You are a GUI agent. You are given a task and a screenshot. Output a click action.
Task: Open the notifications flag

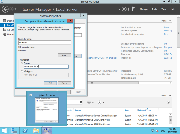(x=134, y=9)
